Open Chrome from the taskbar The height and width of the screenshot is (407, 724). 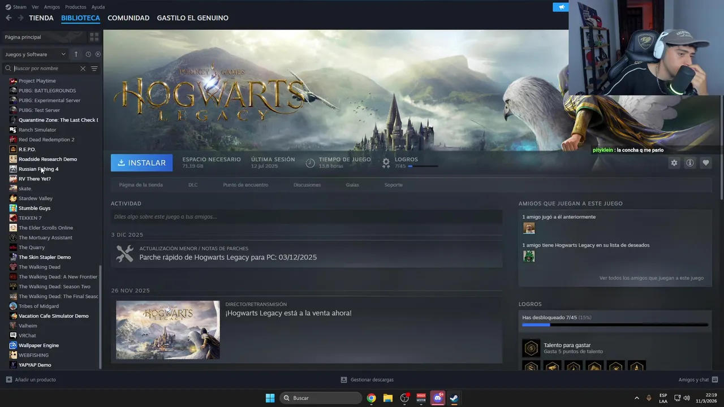(x=371, y=398)
